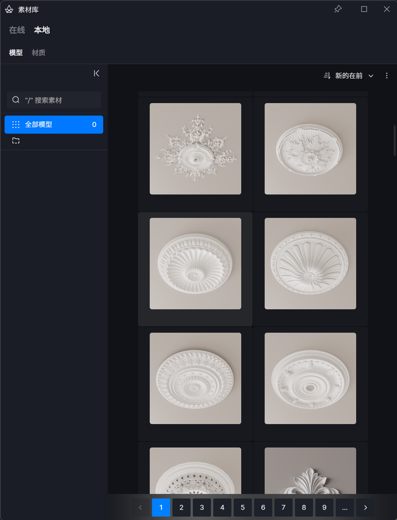Select the 本地 tab
This screenshot has height=520, width=397.
tap(42, 30)
